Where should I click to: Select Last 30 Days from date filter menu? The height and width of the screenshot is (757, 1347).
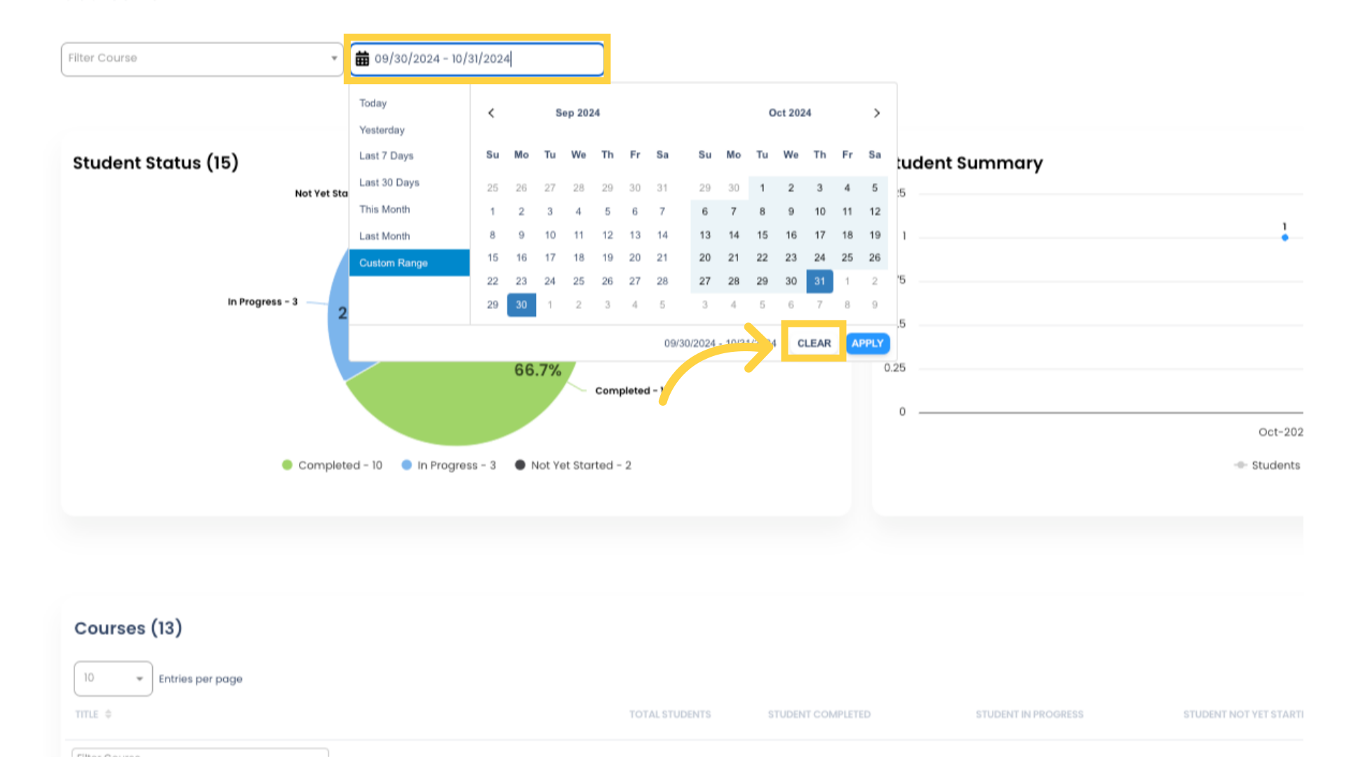[x=389, y=182]
